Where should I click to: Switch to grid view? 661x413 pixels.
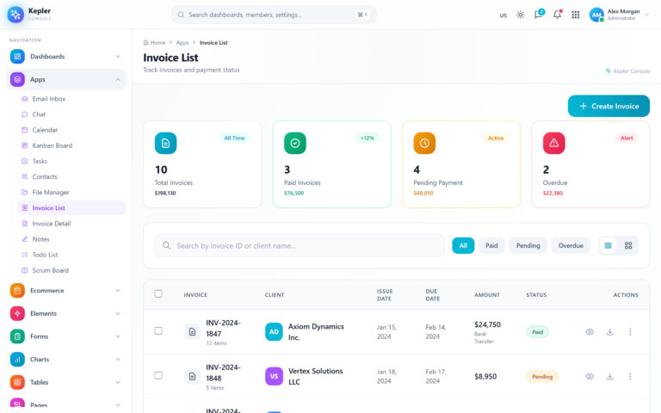point(628,246)
